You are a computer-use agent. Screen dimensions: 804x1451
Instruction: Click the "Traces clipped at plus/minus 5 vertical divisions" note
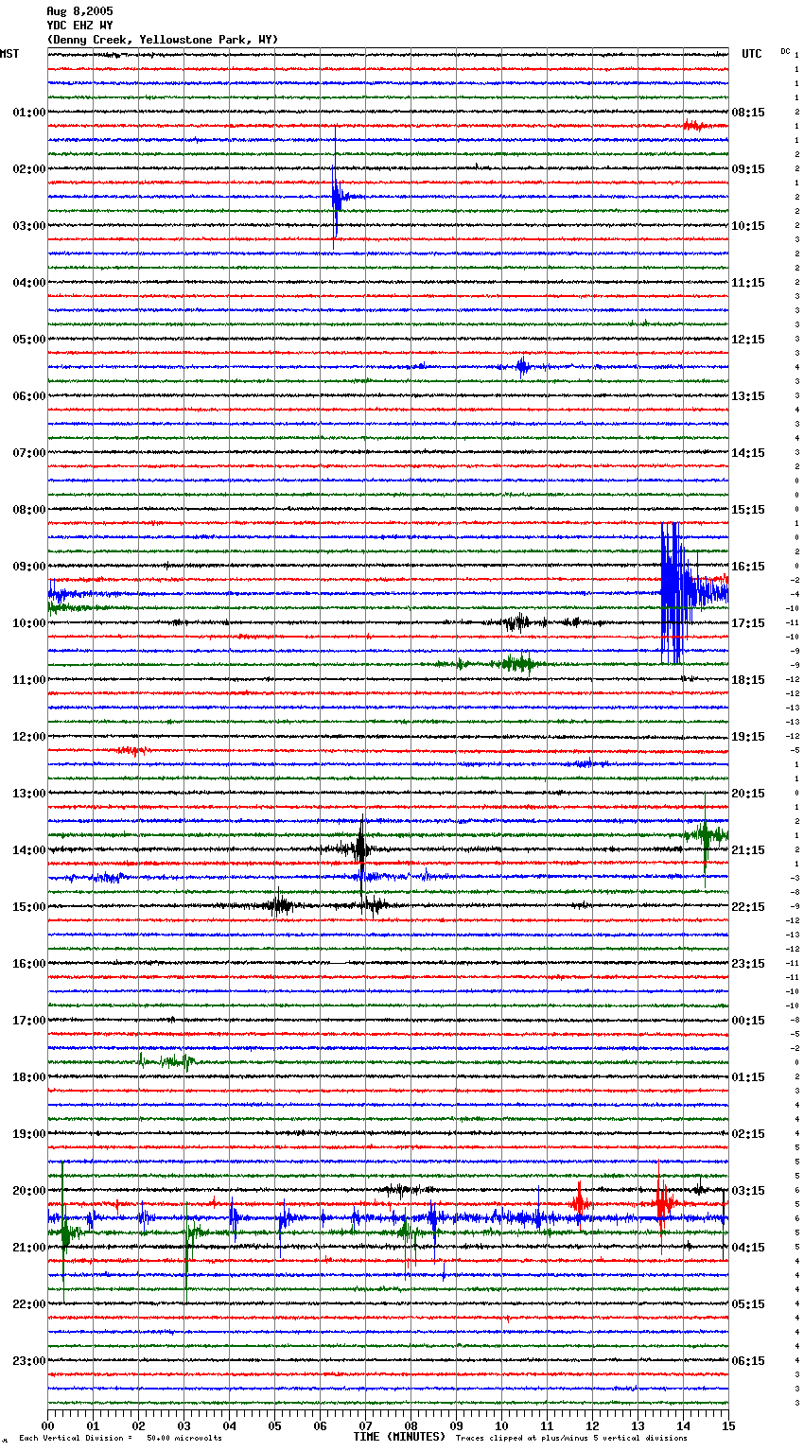pos(571,1438)
